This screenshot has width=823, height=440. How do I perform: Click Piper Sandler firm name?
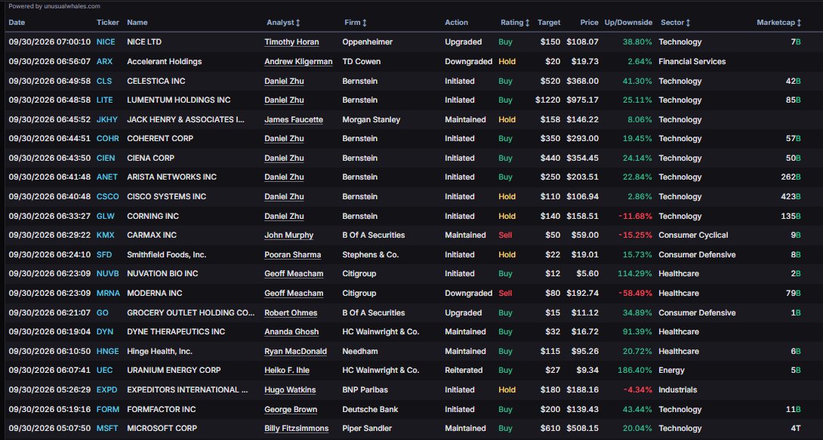(x=367, y=428)
